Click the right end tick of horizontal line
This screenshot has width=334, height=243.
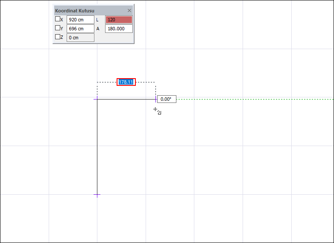[155, 99]
